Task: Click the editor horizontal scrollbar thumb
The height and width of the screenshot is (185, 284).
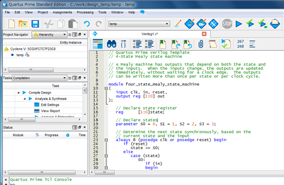Action: point(104,172)
